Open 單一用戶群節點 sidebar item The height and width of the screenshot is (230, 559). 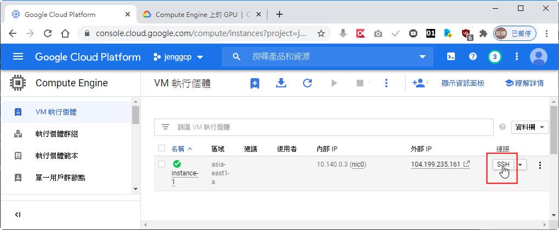66,178
